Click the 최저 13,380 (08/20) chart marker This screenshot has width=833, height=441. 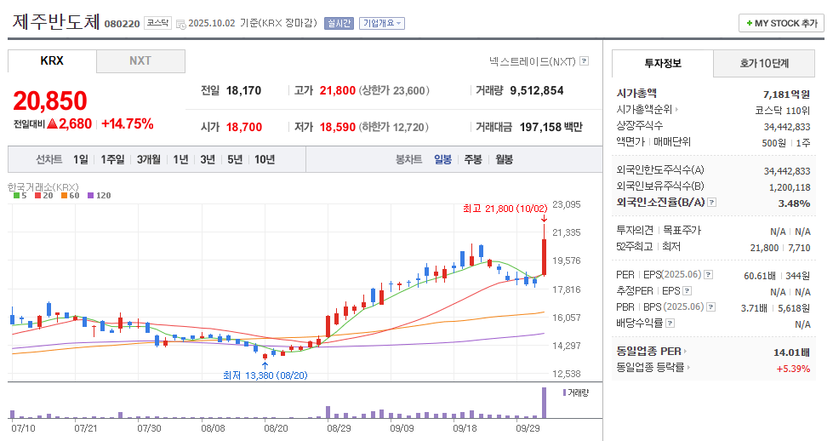click(265, 375)
